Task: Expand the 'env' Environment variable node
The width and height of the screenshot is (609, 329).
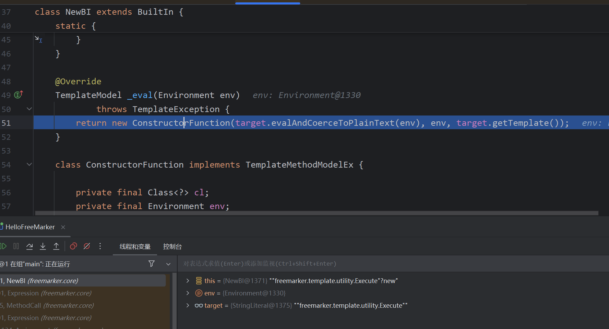Action: [188, 293]
